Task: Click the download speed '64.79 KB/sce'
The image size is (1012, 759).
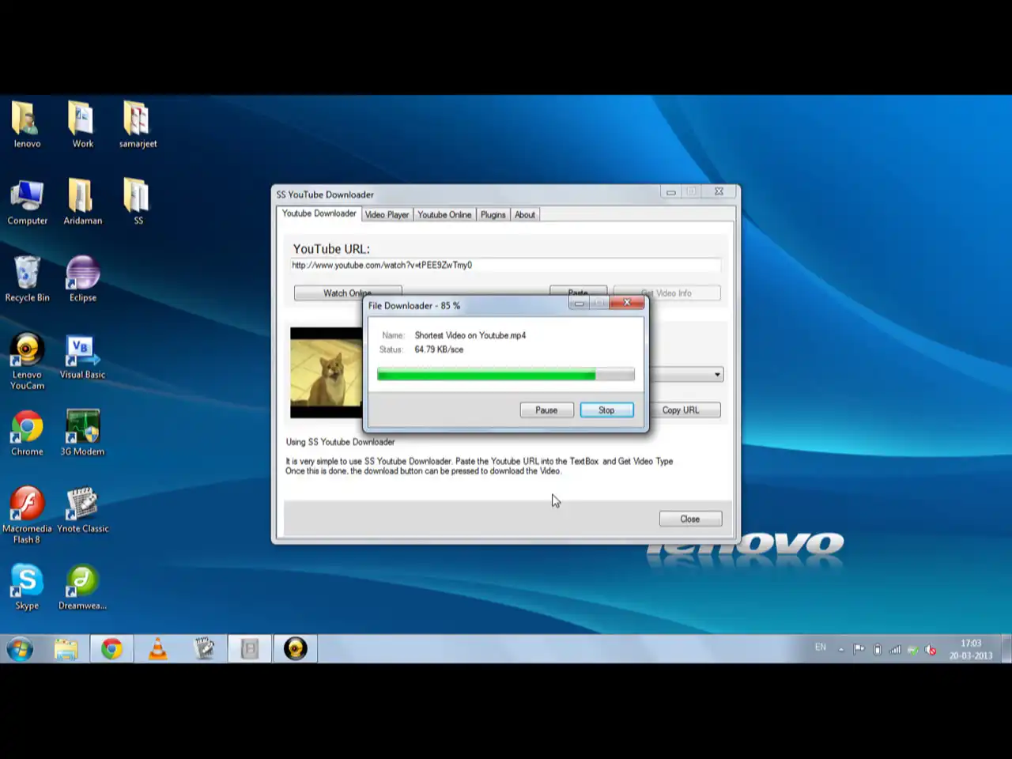Action: (439, 349)
